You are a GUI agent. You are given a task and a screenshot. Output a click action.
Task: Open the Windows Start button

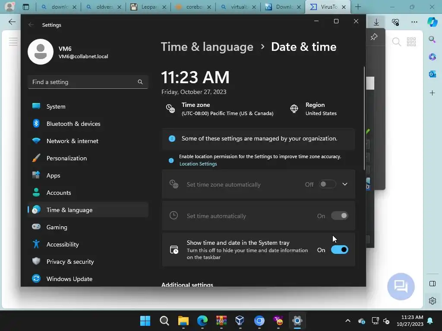tap(145, 321)
